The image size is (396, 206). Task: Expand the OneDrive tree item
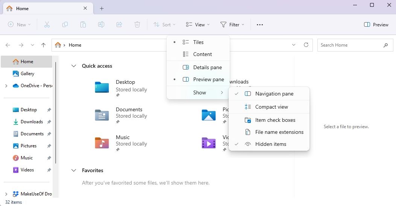pyautogui.click(x=6, y=86)
